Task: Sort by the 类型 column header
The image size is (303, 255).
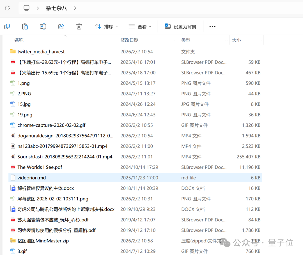Action: pos(186,40)
